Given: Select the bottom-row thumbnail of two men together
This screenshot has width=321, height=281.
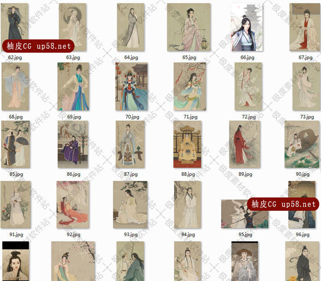Looking at the screenshot, I should tap(130, 261).
